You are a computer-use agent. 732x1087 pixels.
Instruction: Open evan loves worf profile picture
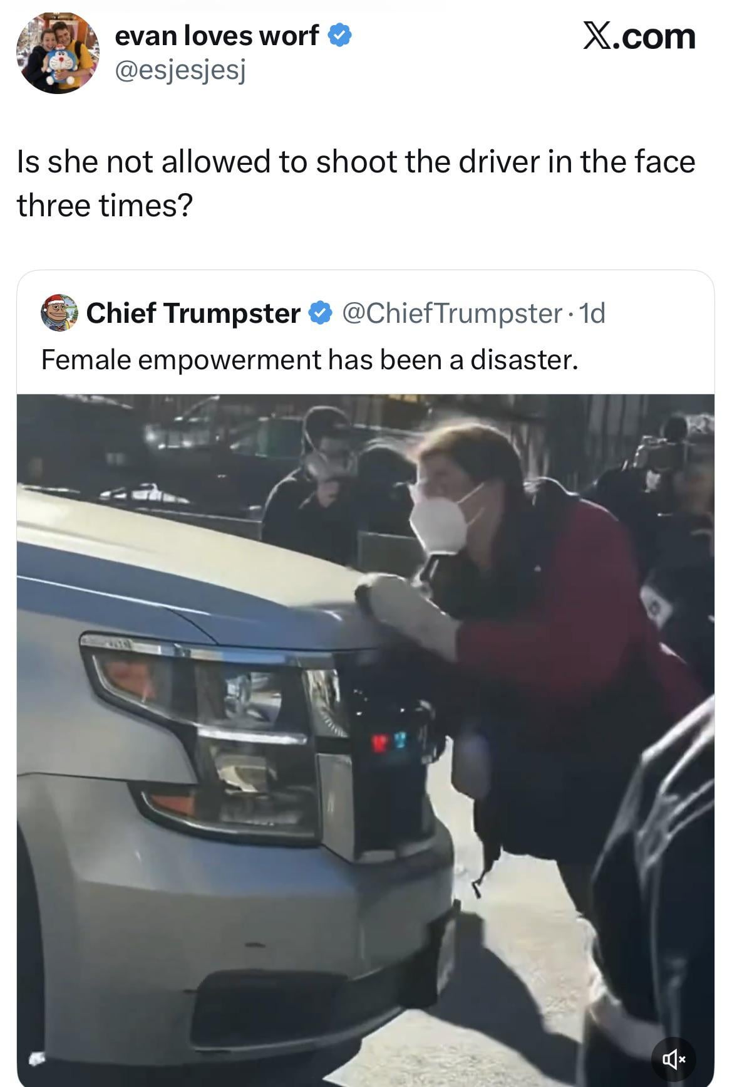click(58, 53)
